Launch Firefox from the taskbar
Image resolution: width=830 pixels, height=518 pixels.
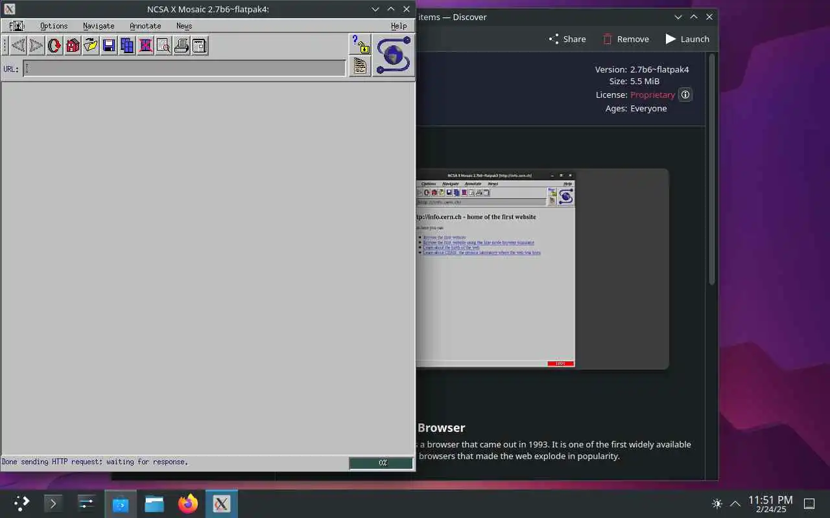tap(188, 503)
